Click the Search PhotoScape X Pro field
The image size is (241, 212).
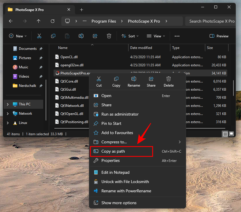(210, 21)
